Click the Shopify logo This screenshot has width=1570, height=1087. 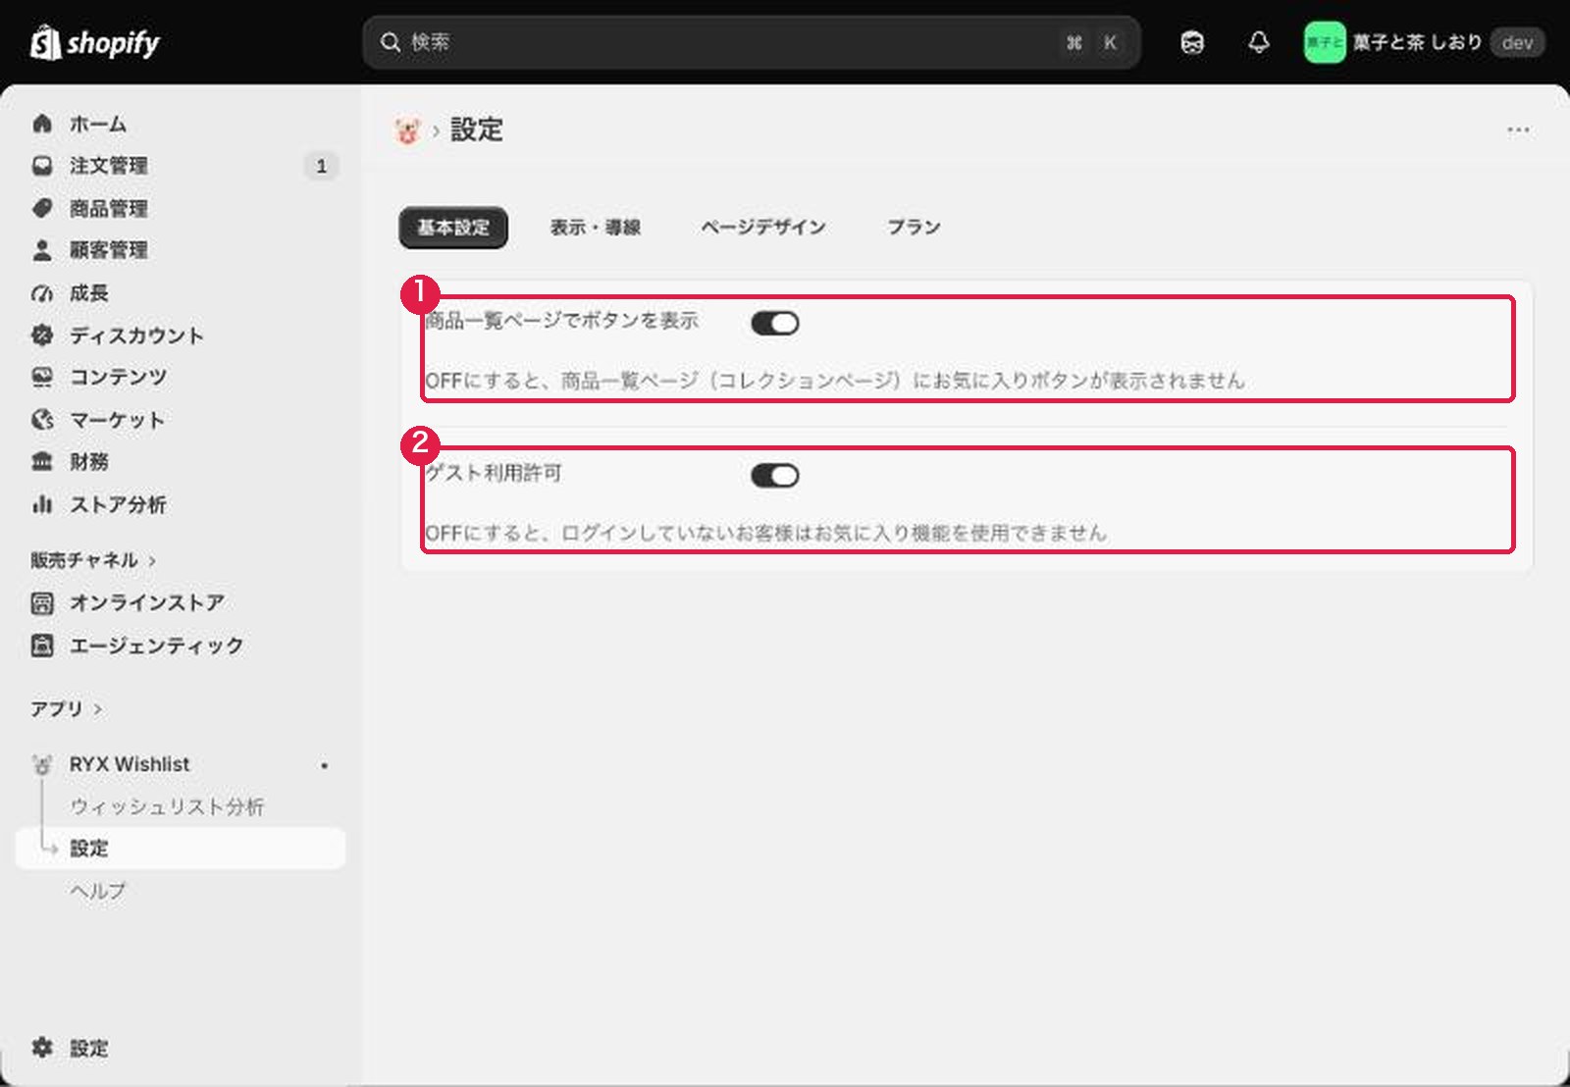[x=94, y=42]
